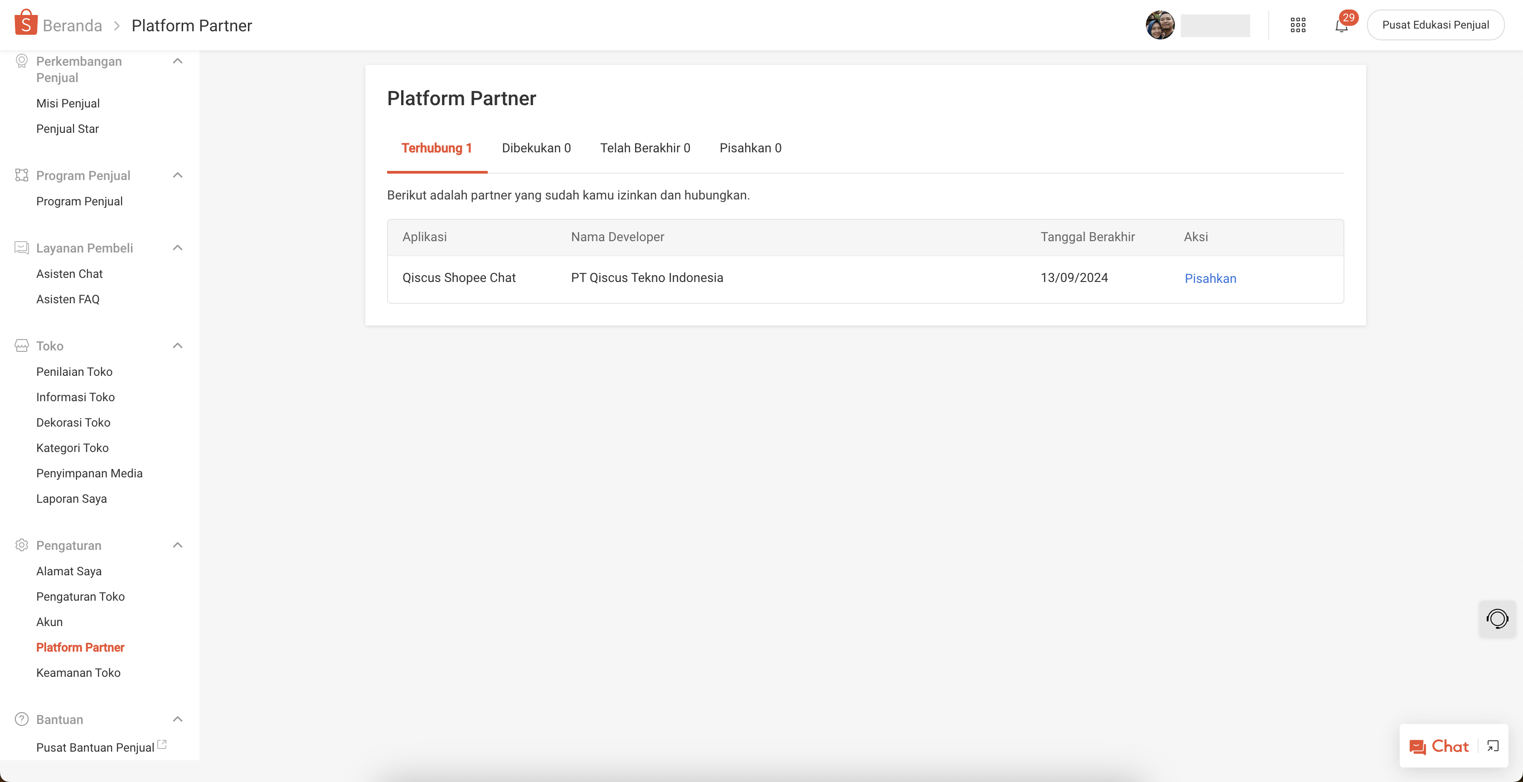Click the blurred username beside avatar
The height and width of the screenshot is (782, 1523).
coord(1215,25)
